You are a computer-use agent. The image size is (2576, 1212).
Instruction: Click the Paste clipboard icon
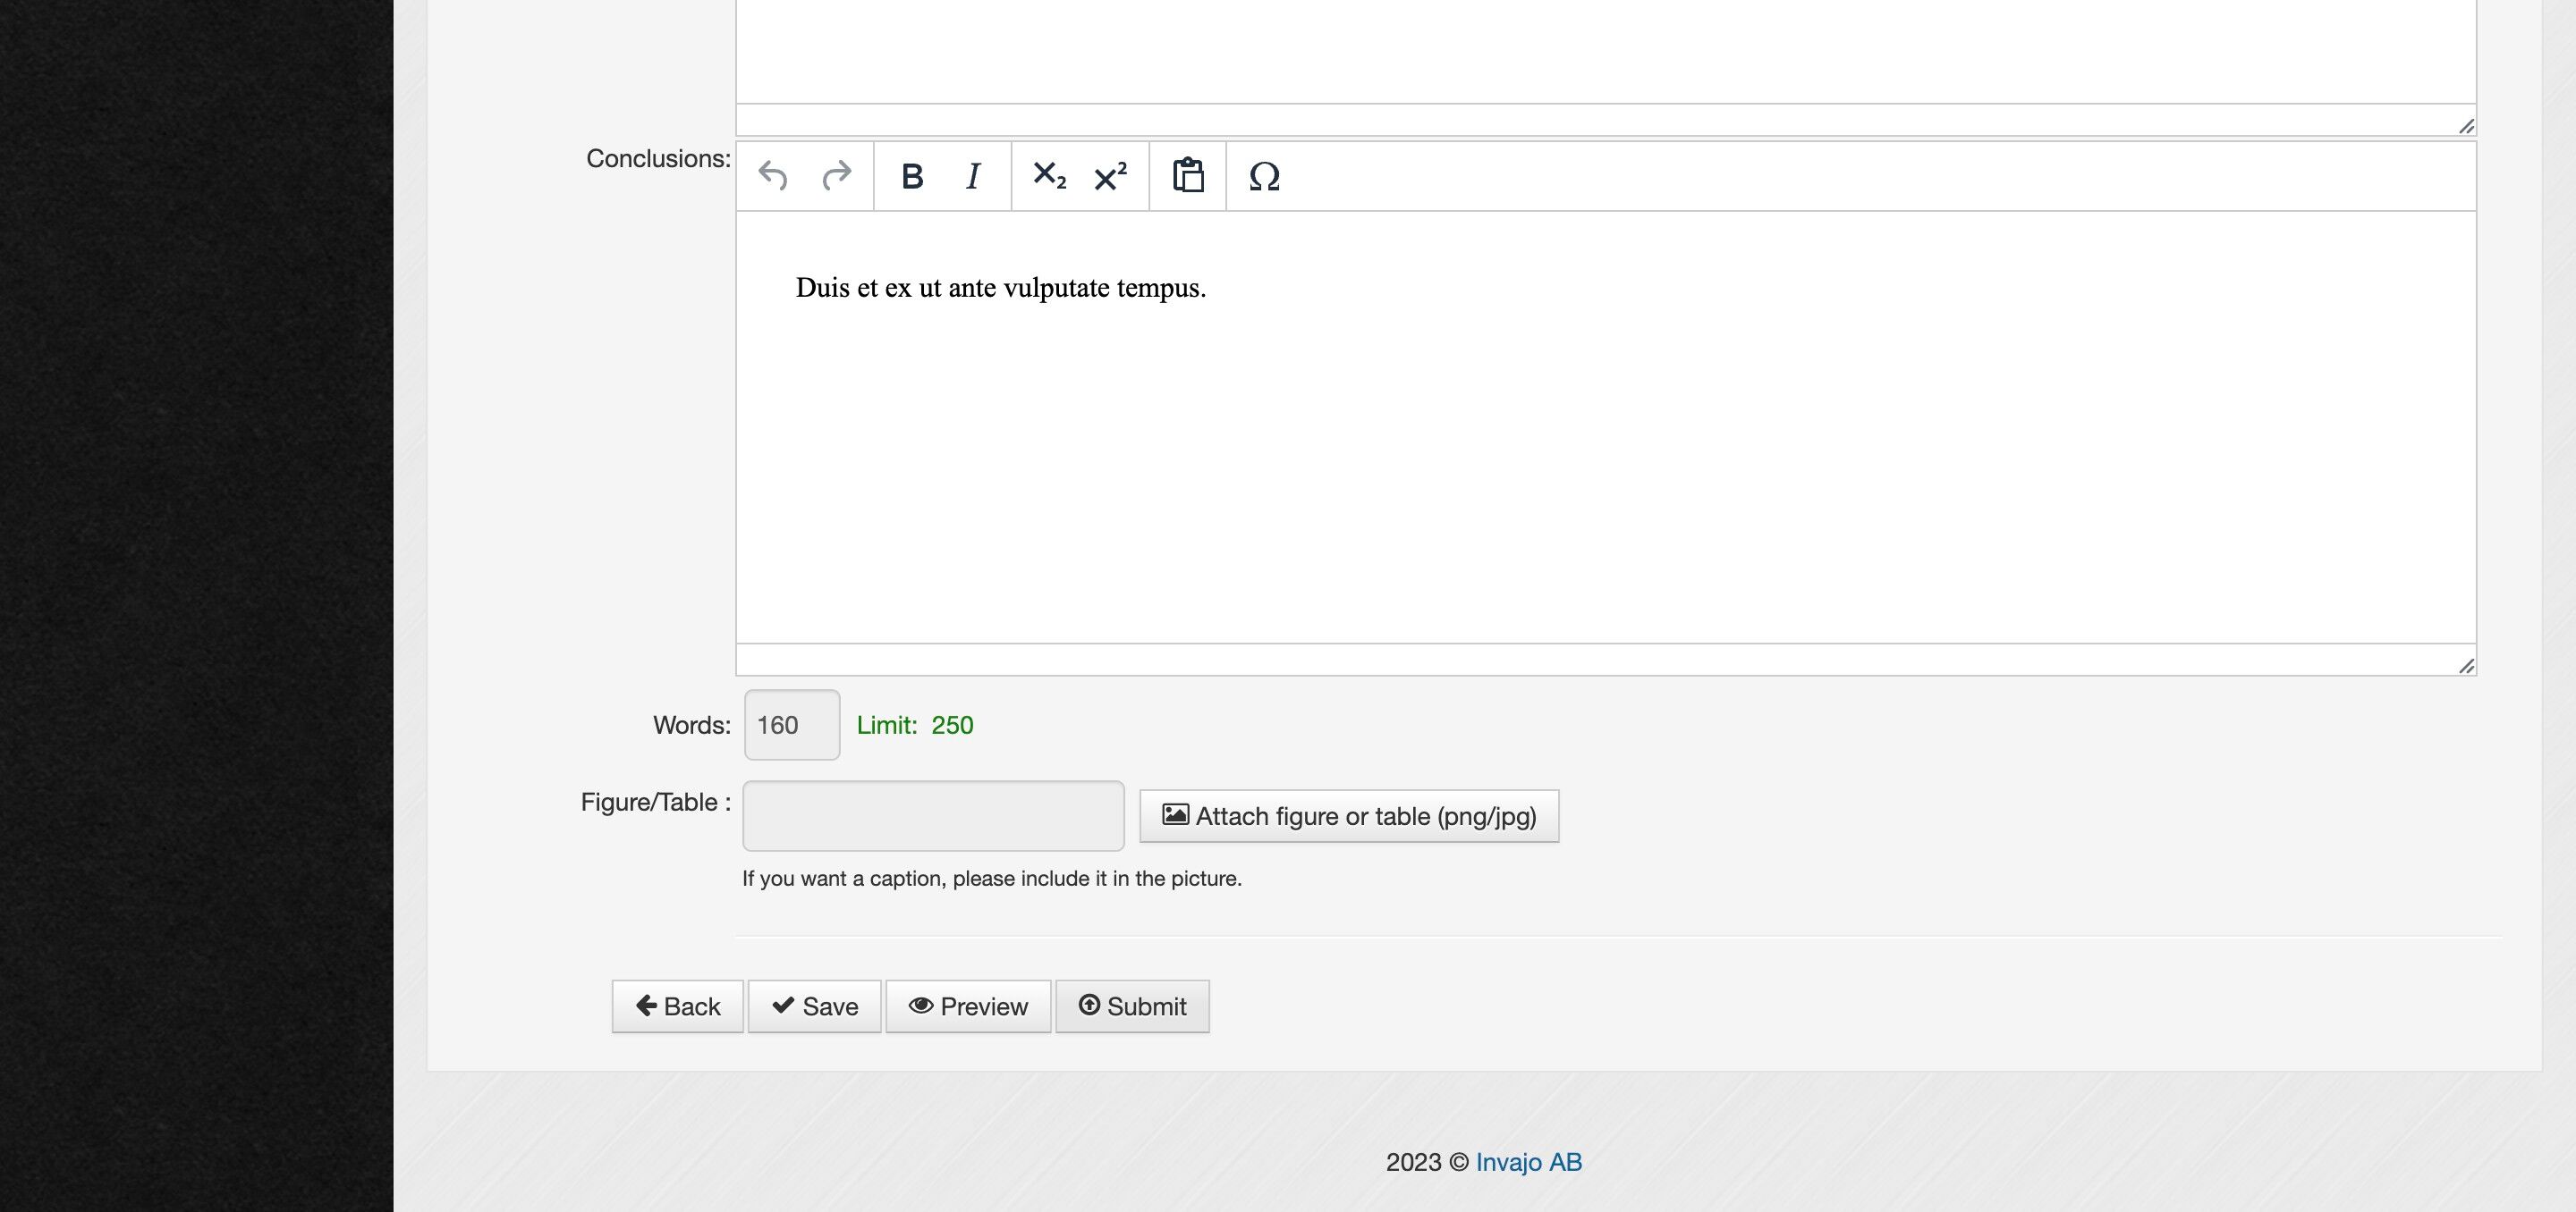1187,176
